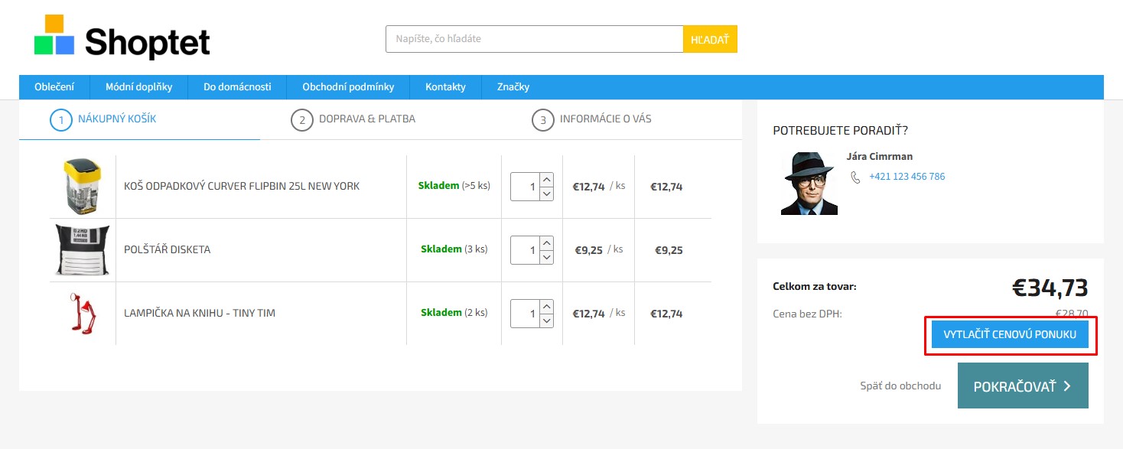Click Jára Cimrman's avatar picture
Viewport: 1123px width, 449px height.
click(x=809, y=184)
